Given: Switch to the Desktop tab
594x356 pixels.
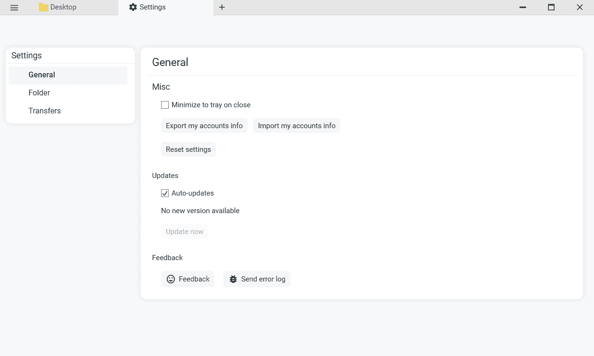Looking at the screenshot, I should pyautogui.click(x=63, y=7).
